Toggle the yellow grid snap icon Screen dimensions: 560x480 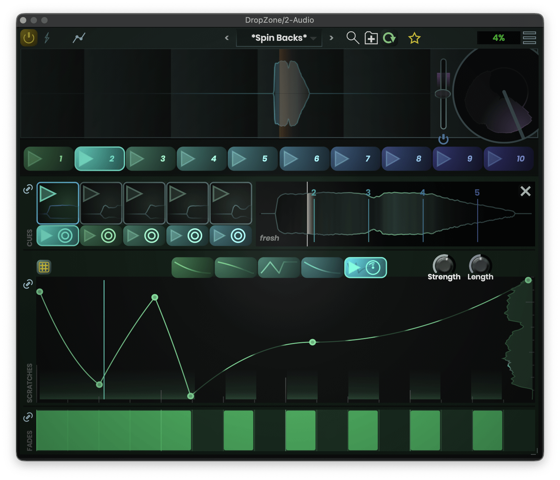(x=44, y=267)
